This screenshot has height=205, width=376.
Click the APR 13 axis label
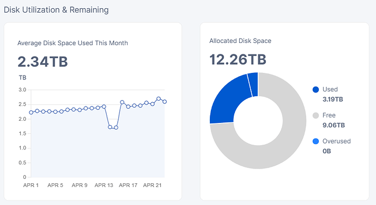click(104, 185)
